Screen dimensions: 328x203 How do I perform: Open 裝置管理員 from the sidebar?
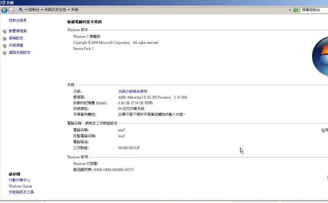[x=18, y=31]
